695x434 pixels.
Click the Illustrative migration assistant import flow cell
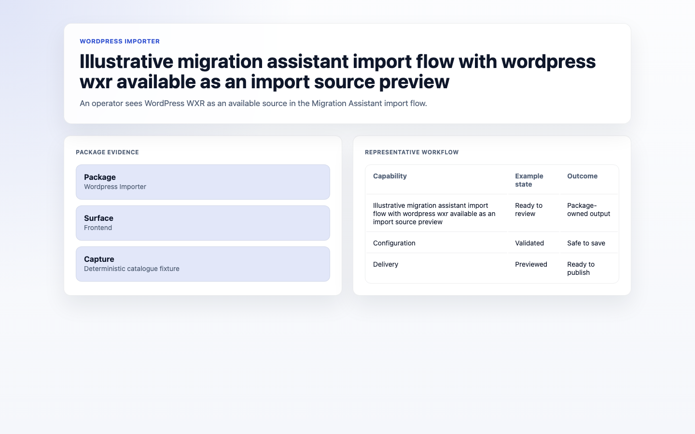pos(436,214)
